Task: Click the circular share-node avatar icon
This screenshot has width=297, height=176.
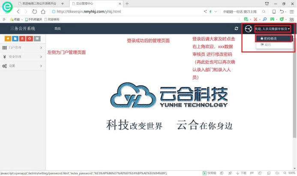Action: tap(248, 29)
